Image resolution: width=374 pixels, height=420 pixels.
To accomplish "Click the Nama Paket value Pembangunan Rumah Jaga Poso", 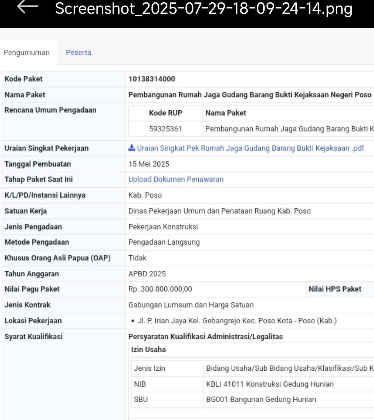I will coord(250,95).
